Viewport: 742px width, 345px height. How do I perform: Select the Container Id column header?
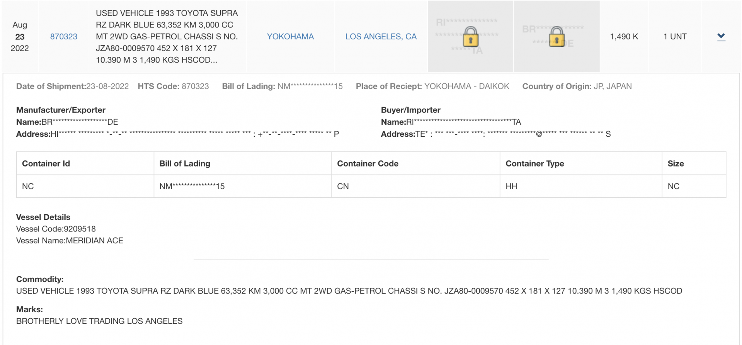[x=85, y=163]
